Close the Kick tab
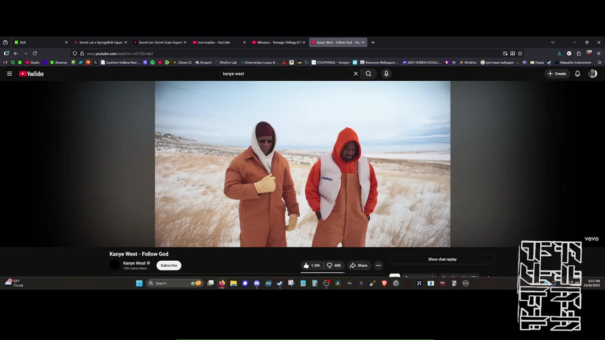The image size is (605, 340). coord(66,42)
